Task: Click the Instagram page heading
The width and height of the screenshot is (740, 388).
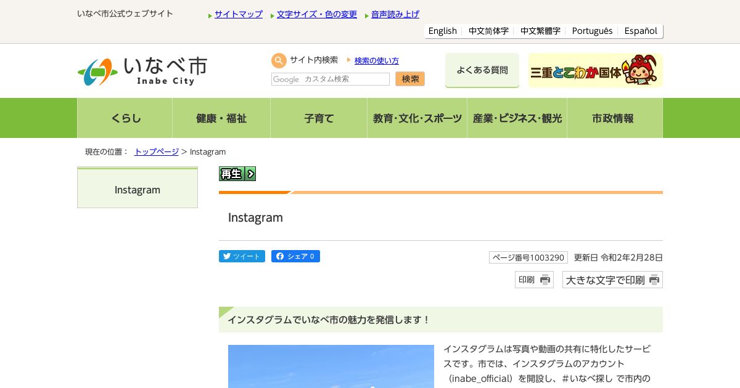Action: 255,217
